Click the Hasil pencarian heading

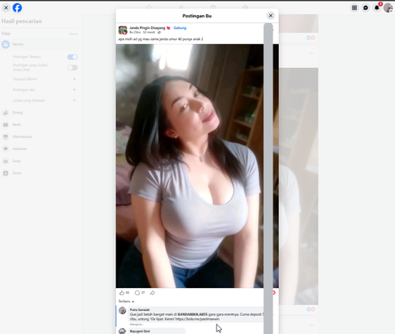(21, 21)
